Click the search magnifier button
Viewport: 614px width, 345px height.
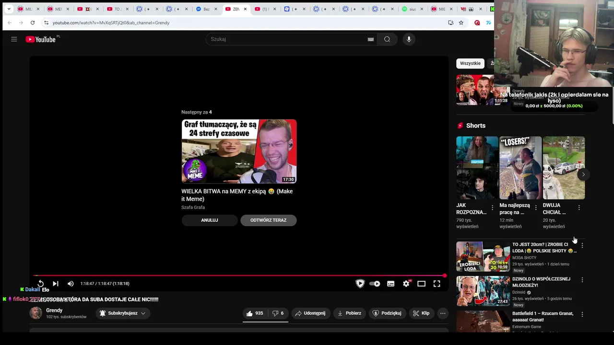tap(387, 39)
